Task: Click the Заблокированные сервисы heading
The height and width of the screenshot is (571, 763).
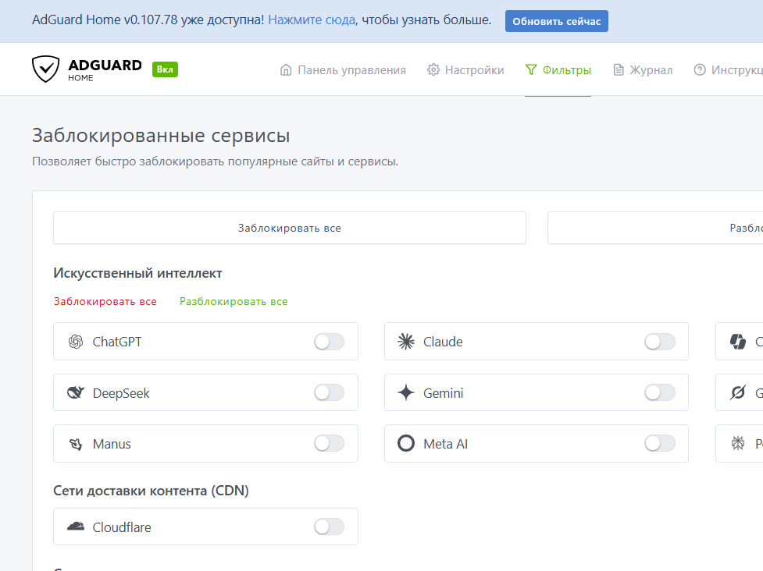Action: (161, 136)
